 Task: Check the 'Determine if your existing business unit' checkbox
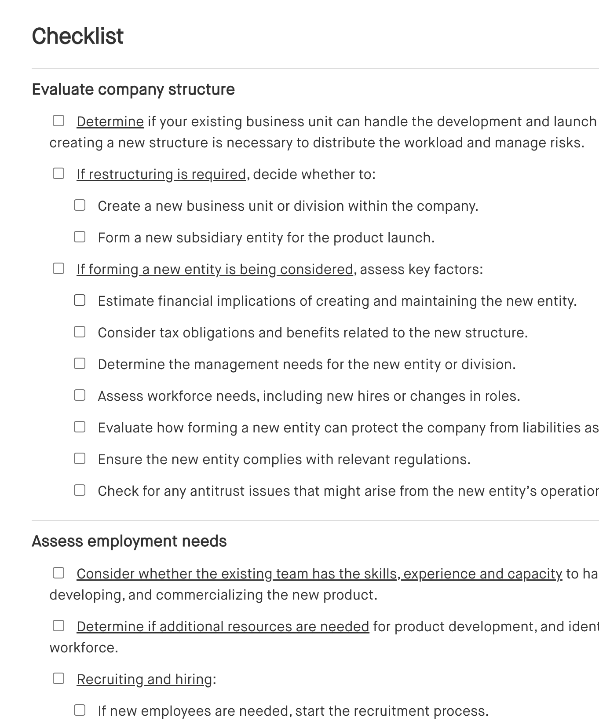tap(58, 121)
